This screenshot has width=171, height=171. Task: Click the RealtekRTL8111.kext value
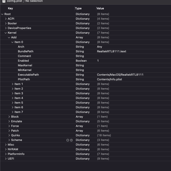pos(112,52)
